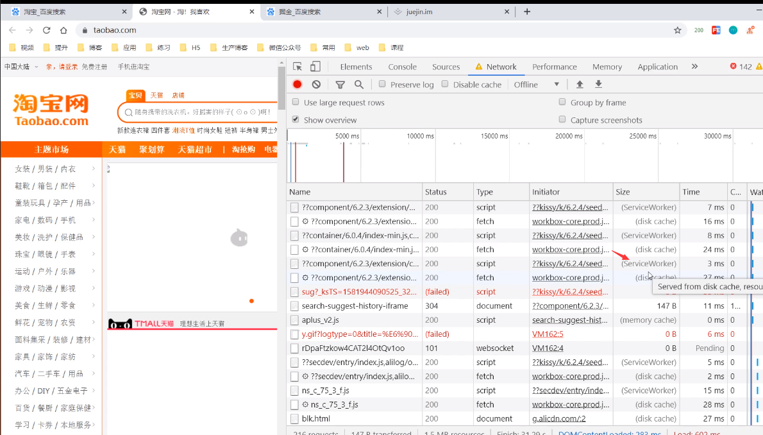This screenshot has width=763, height=435.
Task: Open the 中国大陆 region dropdown
Action: pos(21,67)
